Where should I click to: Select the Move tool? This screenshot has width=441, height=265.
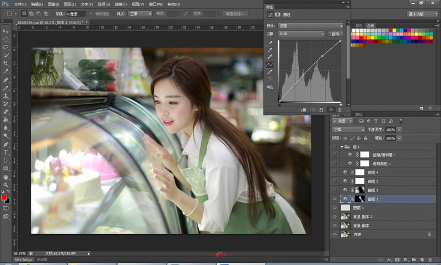tap(6, 31)
